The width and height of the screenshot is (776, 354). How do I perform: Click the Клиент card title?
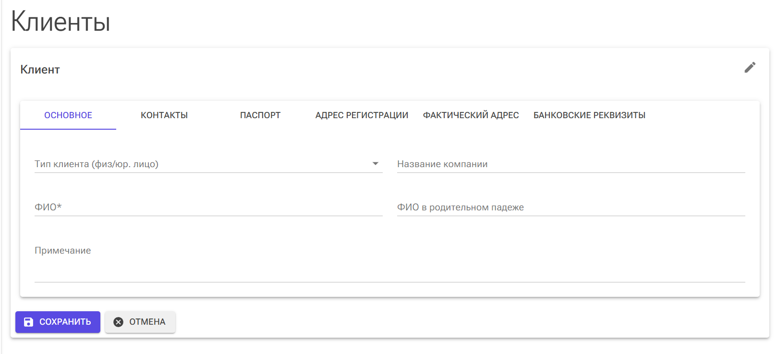pyautogui.click(x=40, y=70)
